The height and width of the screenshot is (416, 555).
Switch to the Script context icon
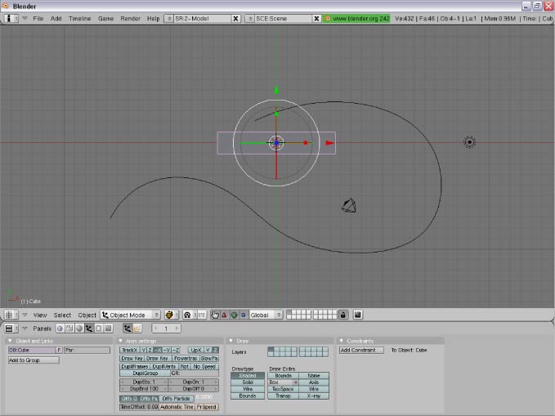69,329
